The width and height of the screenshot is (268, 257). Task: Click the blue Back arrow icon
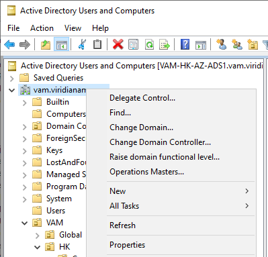(9, 44)
